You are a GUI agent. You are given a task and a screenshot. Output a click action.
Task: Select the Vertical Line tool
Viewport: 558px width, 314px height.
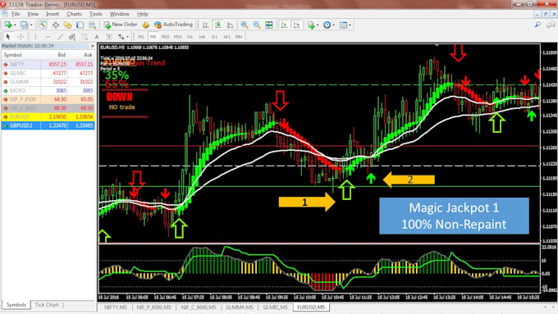pos(35,37)
